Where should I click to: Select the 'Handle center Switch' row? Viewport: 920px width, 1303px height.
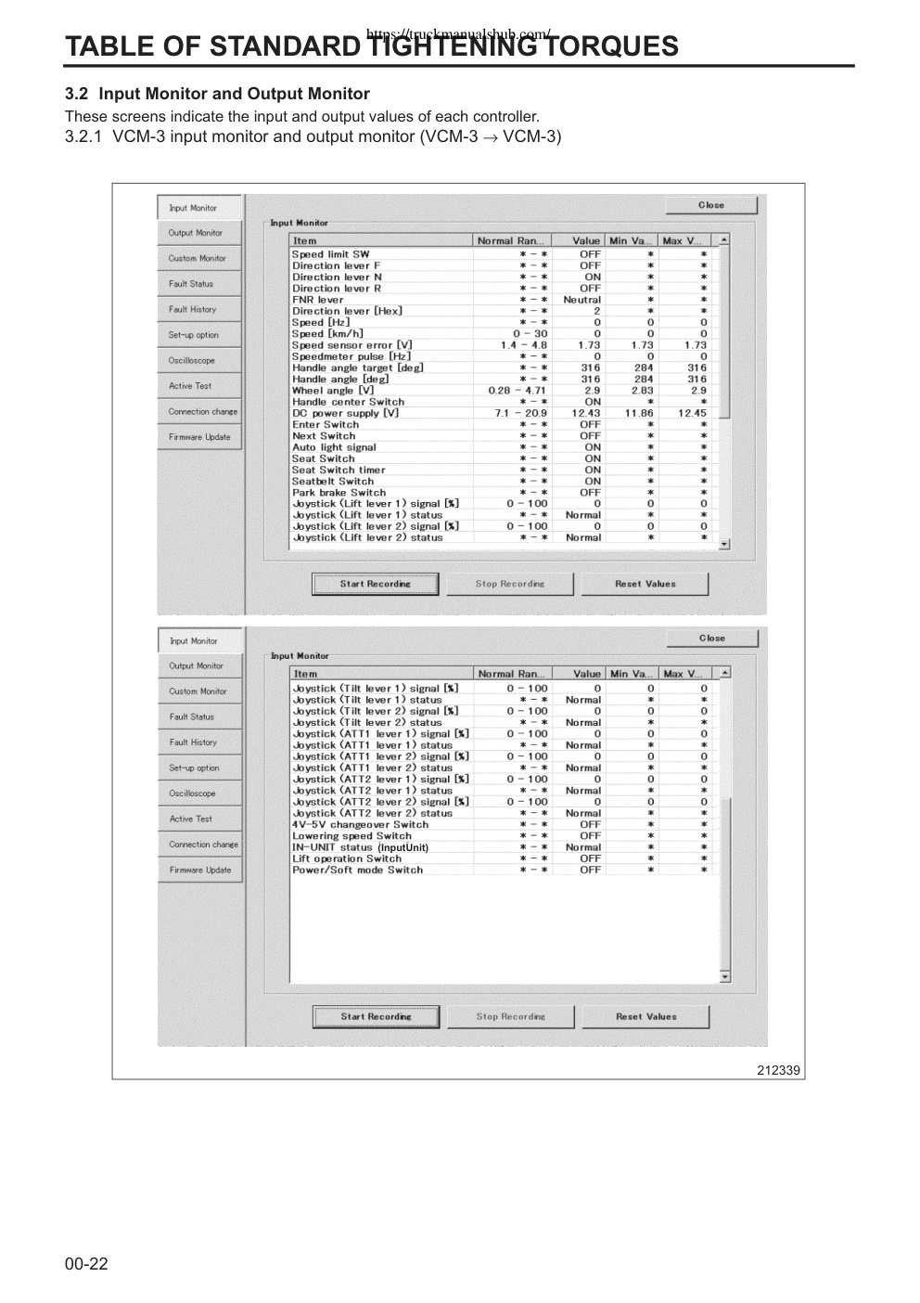pos(504,402)
